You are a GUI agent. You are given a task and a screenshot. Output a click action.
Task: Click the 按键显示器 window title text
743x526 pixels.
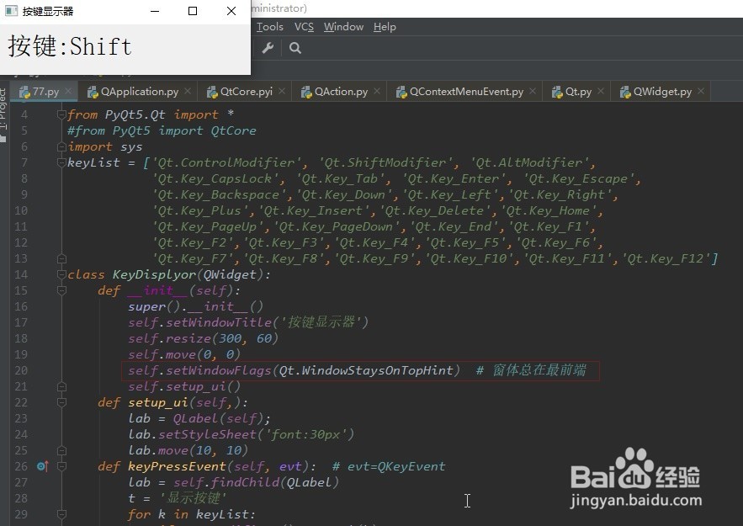[x=48, y=12]
